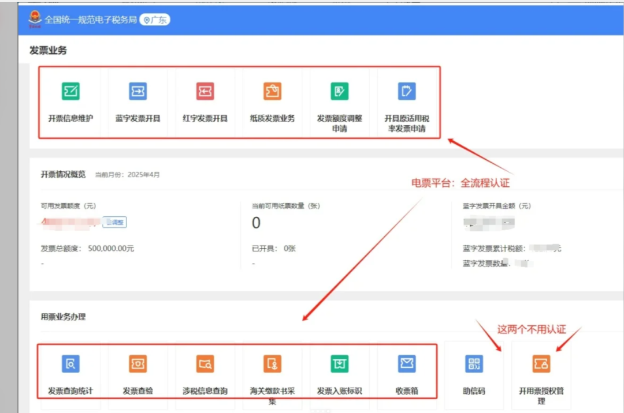Select the 海关缴款书采集 icon

tap(272, 364)
